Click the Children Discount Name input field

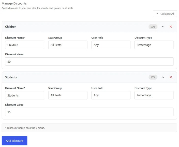click(x=25, y=45)
